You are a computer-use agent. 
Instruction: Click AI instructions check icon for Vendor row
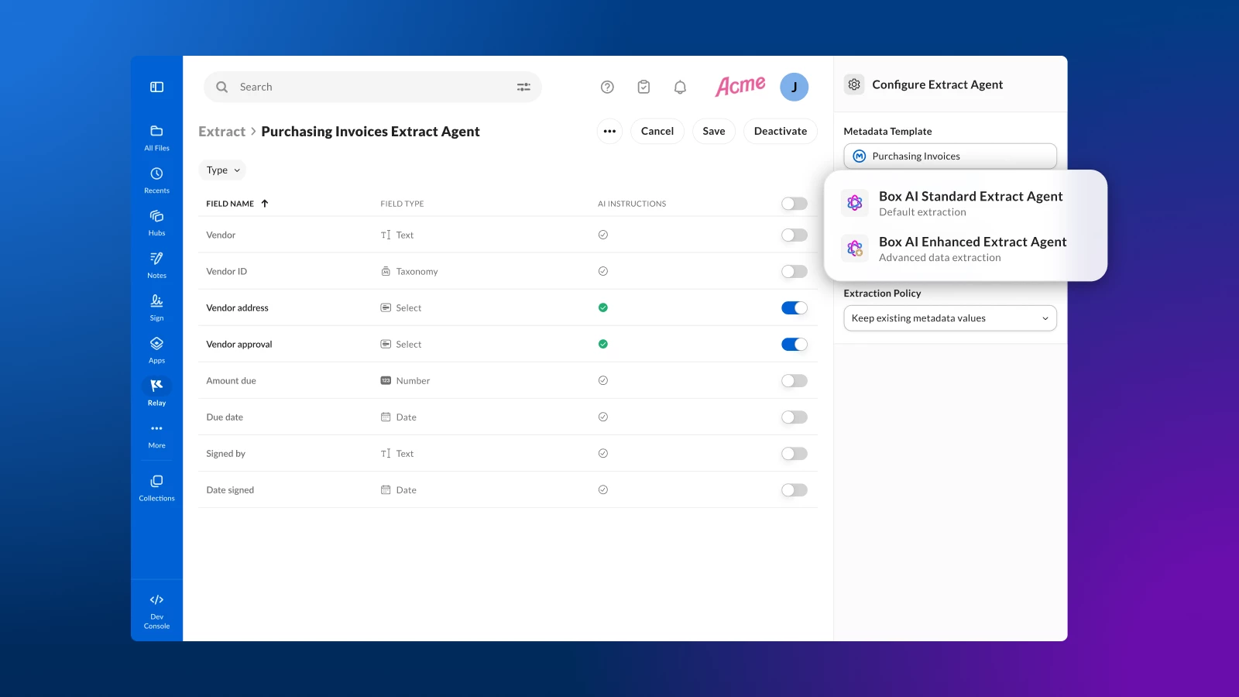pyautogui.click(x=603, y=235)
